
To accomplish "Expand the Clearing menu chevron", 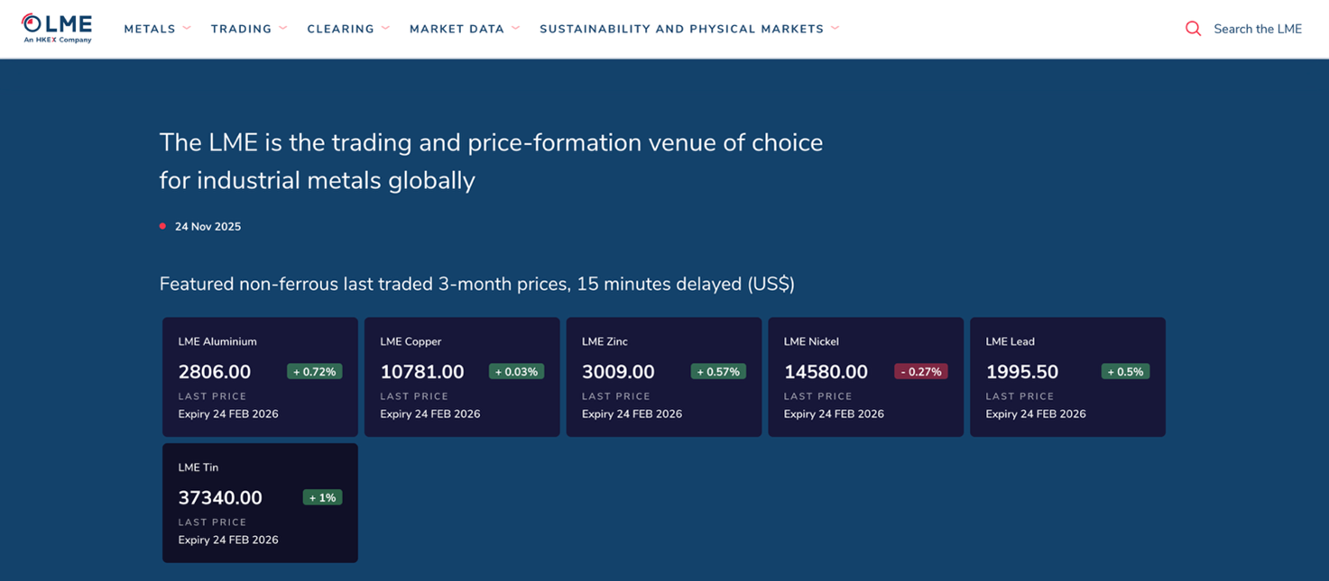I will (385, 28).
